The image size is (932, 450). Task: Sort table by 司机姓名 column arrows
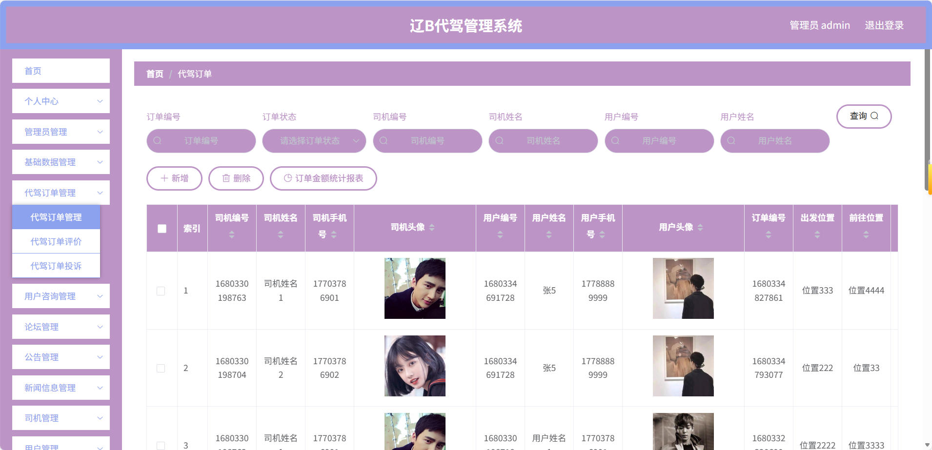pyautogui.click(x=281, y=235)
